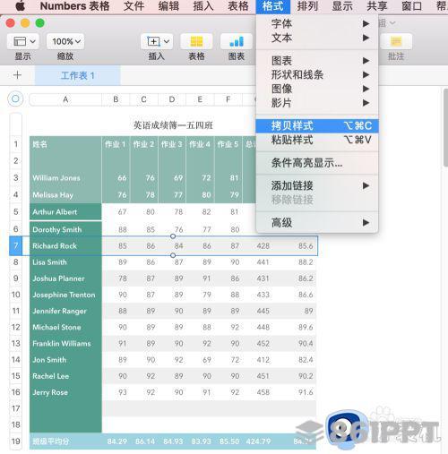Open the 编辑 menu
Screen dimensions: 448x454
[168, 6]
